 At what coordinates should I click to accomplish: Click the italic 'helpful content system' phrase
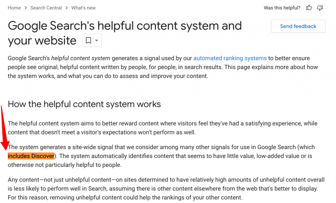[x=80, y=58]
